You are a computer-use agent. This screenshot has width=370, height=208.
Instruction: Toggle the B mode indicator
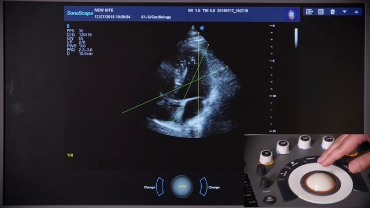point(68,26)
